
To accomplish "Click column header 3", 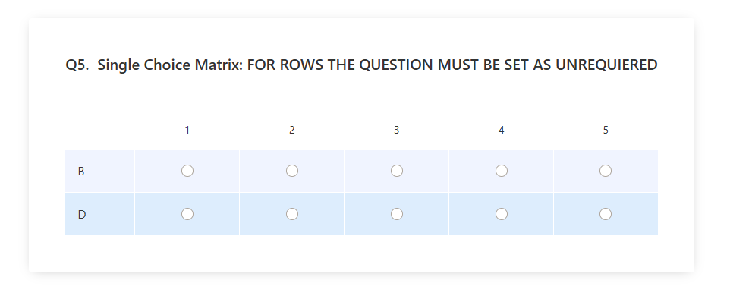I will pos(397,130).
